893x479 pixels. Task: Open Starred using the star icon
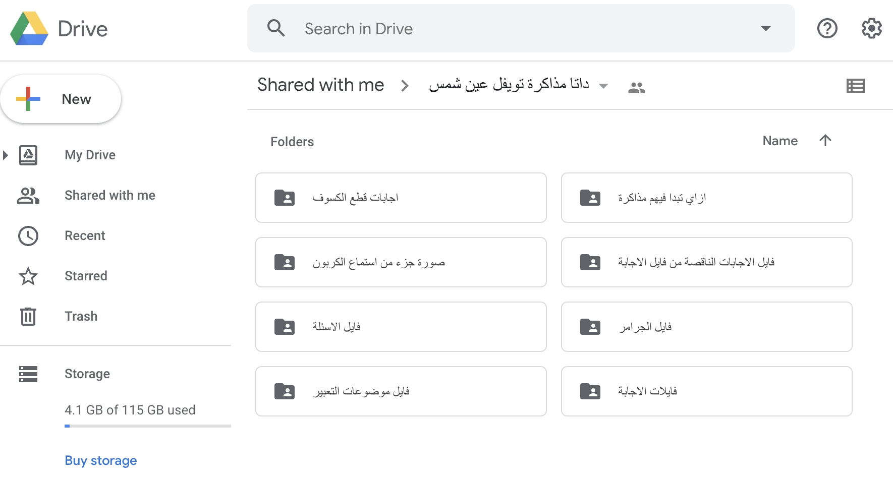(28, 276)
